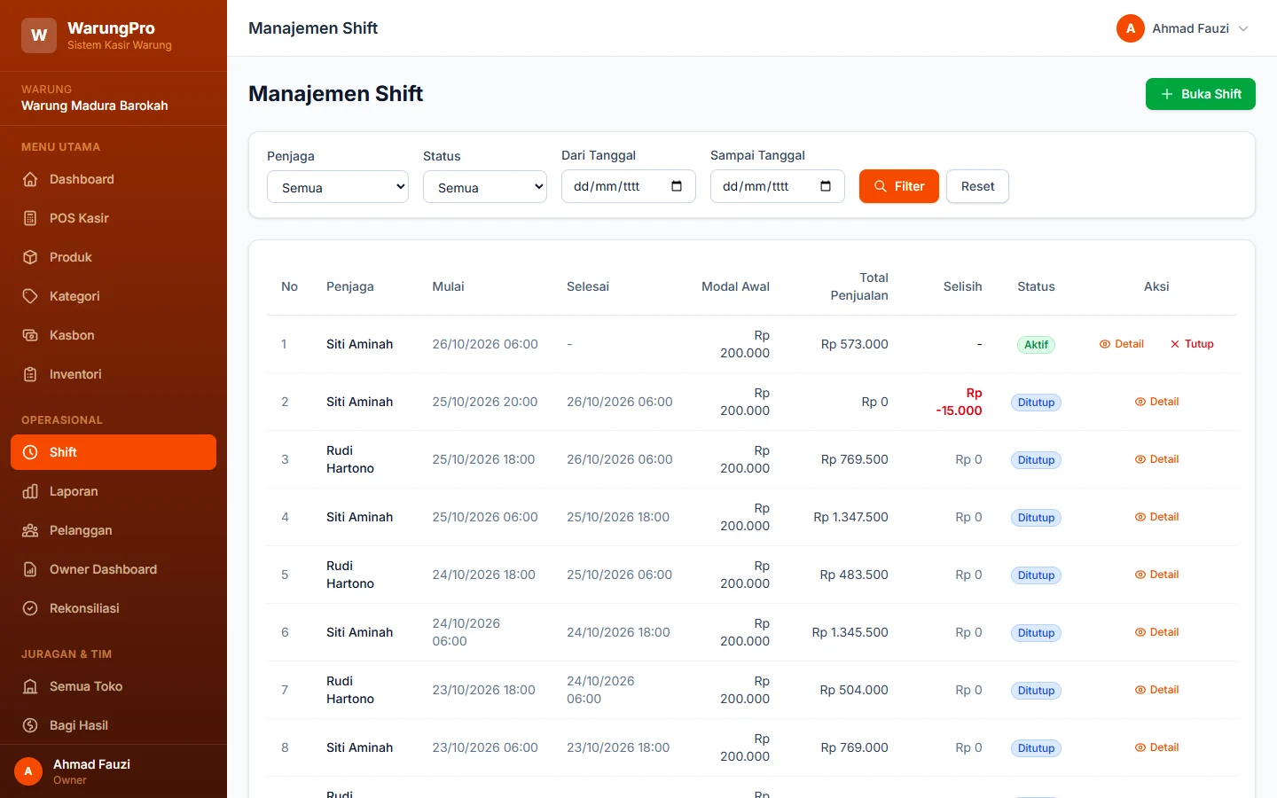This screenshot has height=798, width=1277.
Task: Click the Semua Toko store icon
Action: coord(30,686)
